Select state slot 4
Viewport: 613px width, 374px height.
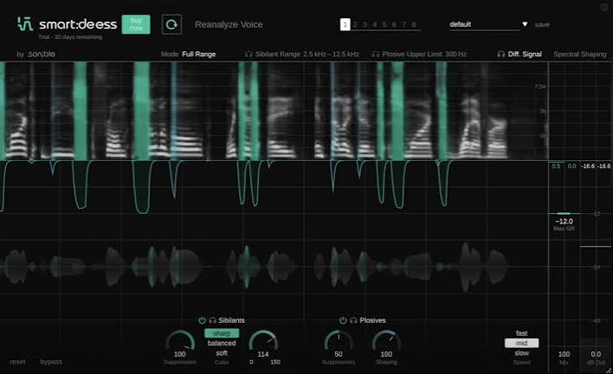pos(375,24)
